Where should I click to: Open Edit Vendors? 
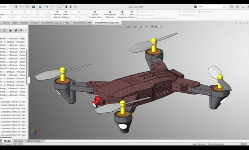coord(132,14)
